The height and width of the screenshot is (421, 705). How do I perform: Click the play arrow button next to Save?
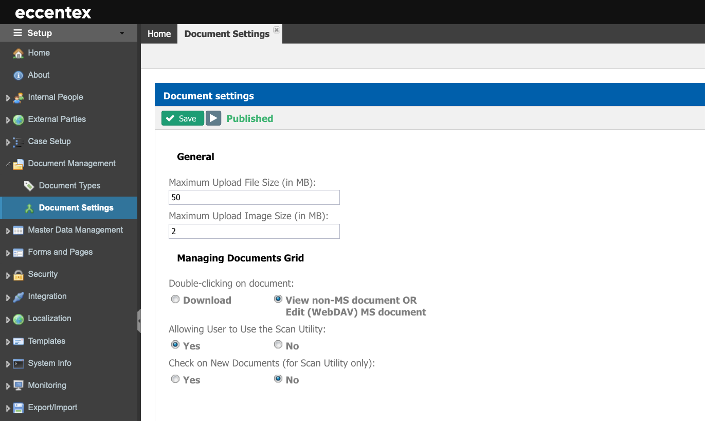pyautogui.click(x=213, y=118)
